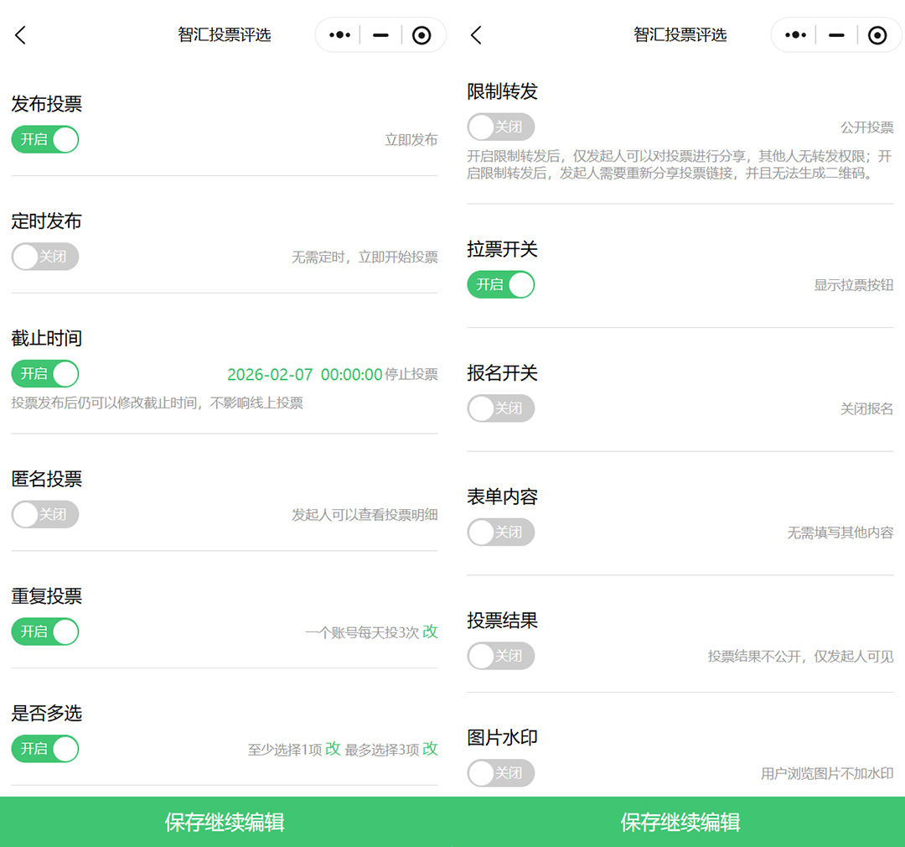Disable the 发布投票 toggle

click(x=45, y=139)
